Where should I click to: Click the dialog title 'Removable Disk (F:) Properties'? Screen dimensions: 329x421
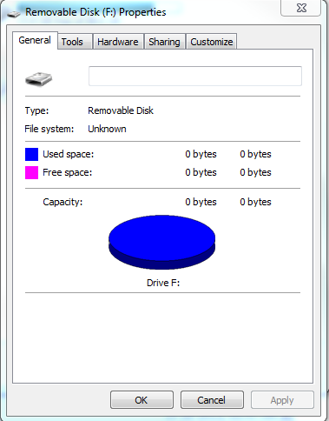pos(95,12)
